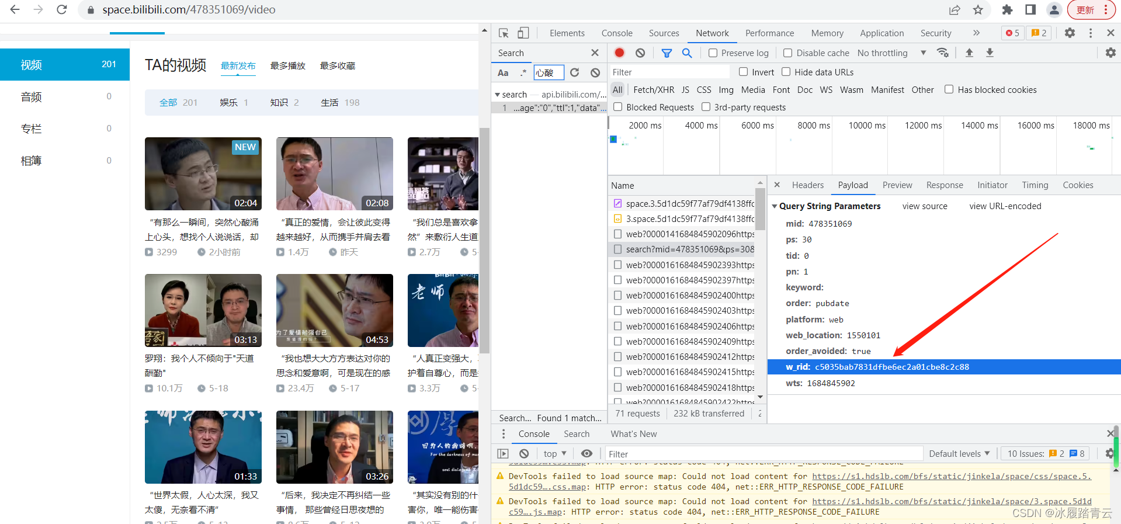
Task: Select the 音频 sidebar category
Action: pos(65,96)
